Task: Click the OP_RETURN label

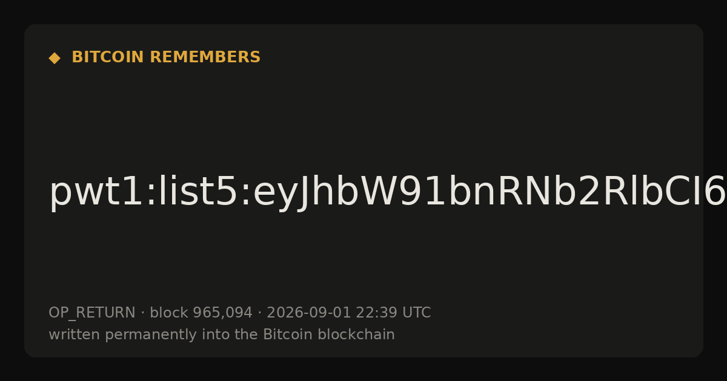Action: coord(92,313)
